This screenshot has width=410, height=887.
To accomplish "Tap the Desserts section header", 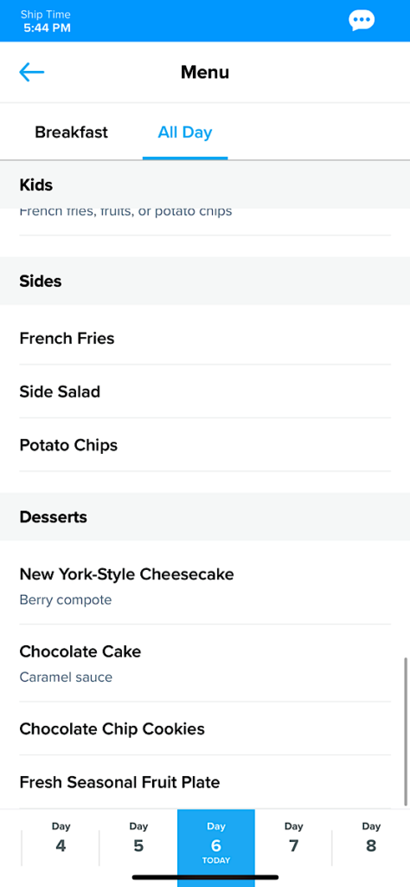I will coord(205,516).
